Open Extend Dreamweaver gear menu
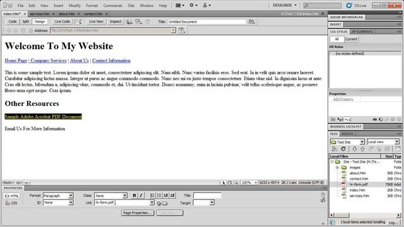This screenshot has width=404, height=227. click(194, 5)
